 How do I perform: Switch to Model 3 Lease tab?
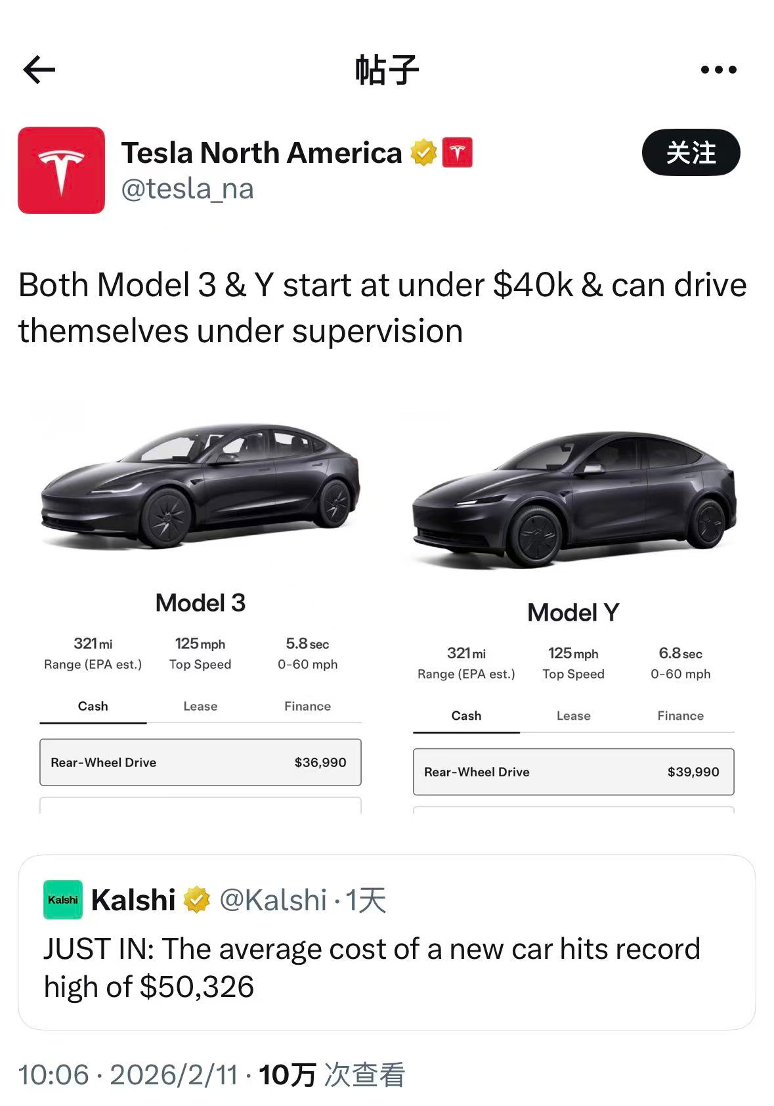[200, 707]
